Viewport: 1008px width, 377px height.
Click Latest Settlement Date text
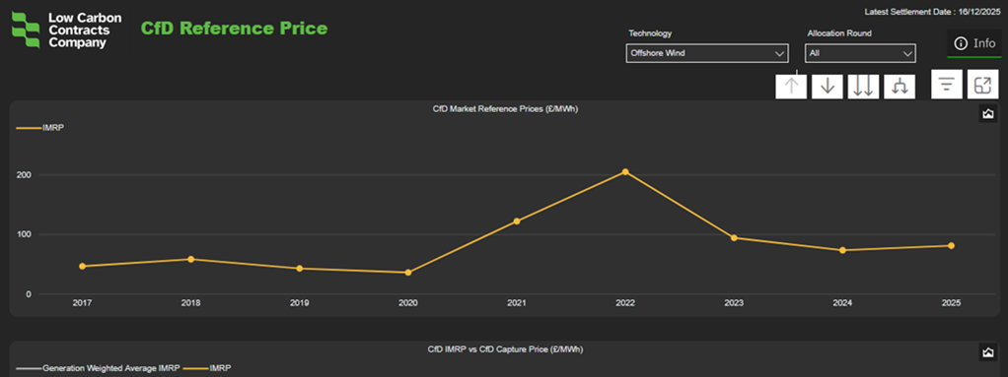tap(933, 12)
